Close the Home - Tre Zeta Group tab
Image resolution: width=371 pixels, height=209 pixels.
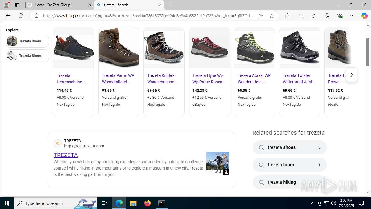(90, 5)
